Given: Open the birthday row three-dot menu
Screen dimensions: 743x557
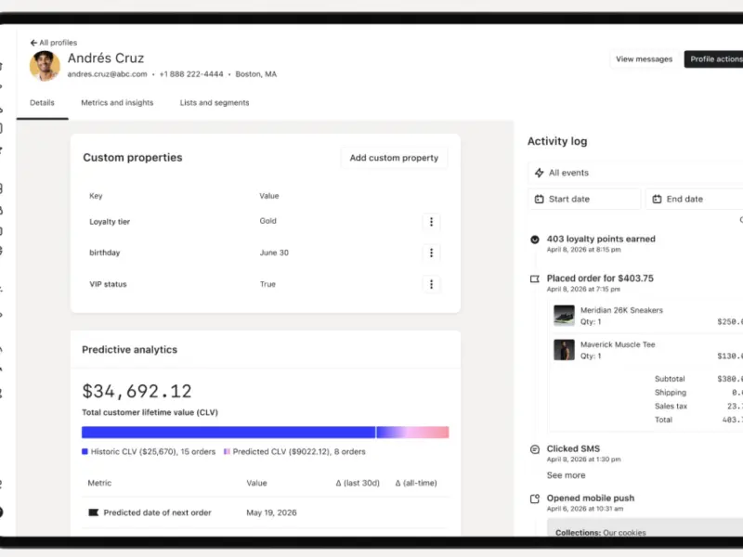Looking at the screenshot, I should (x=431, y=253).
